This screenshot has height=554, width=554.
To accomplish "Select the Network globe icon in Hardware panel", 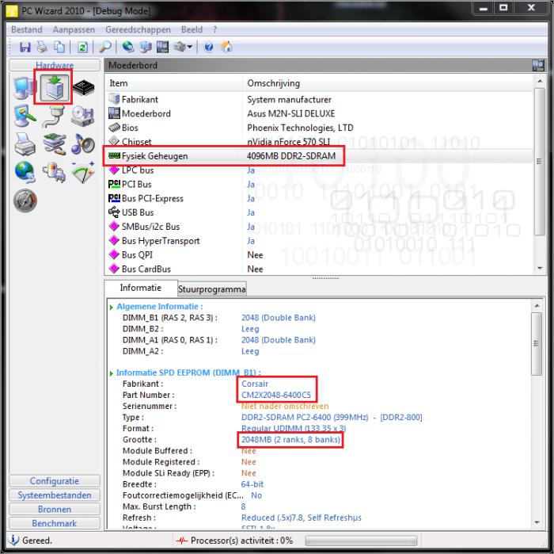I will point(25,172).
